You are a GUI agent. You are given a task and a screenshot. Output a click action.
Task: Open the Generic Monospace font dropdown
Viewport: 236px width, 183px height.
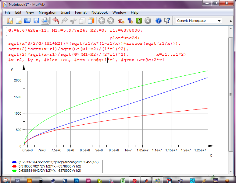coord(199,21)
